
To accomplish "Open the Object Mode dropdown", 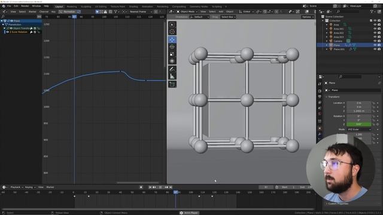I will tap(187, 12).
